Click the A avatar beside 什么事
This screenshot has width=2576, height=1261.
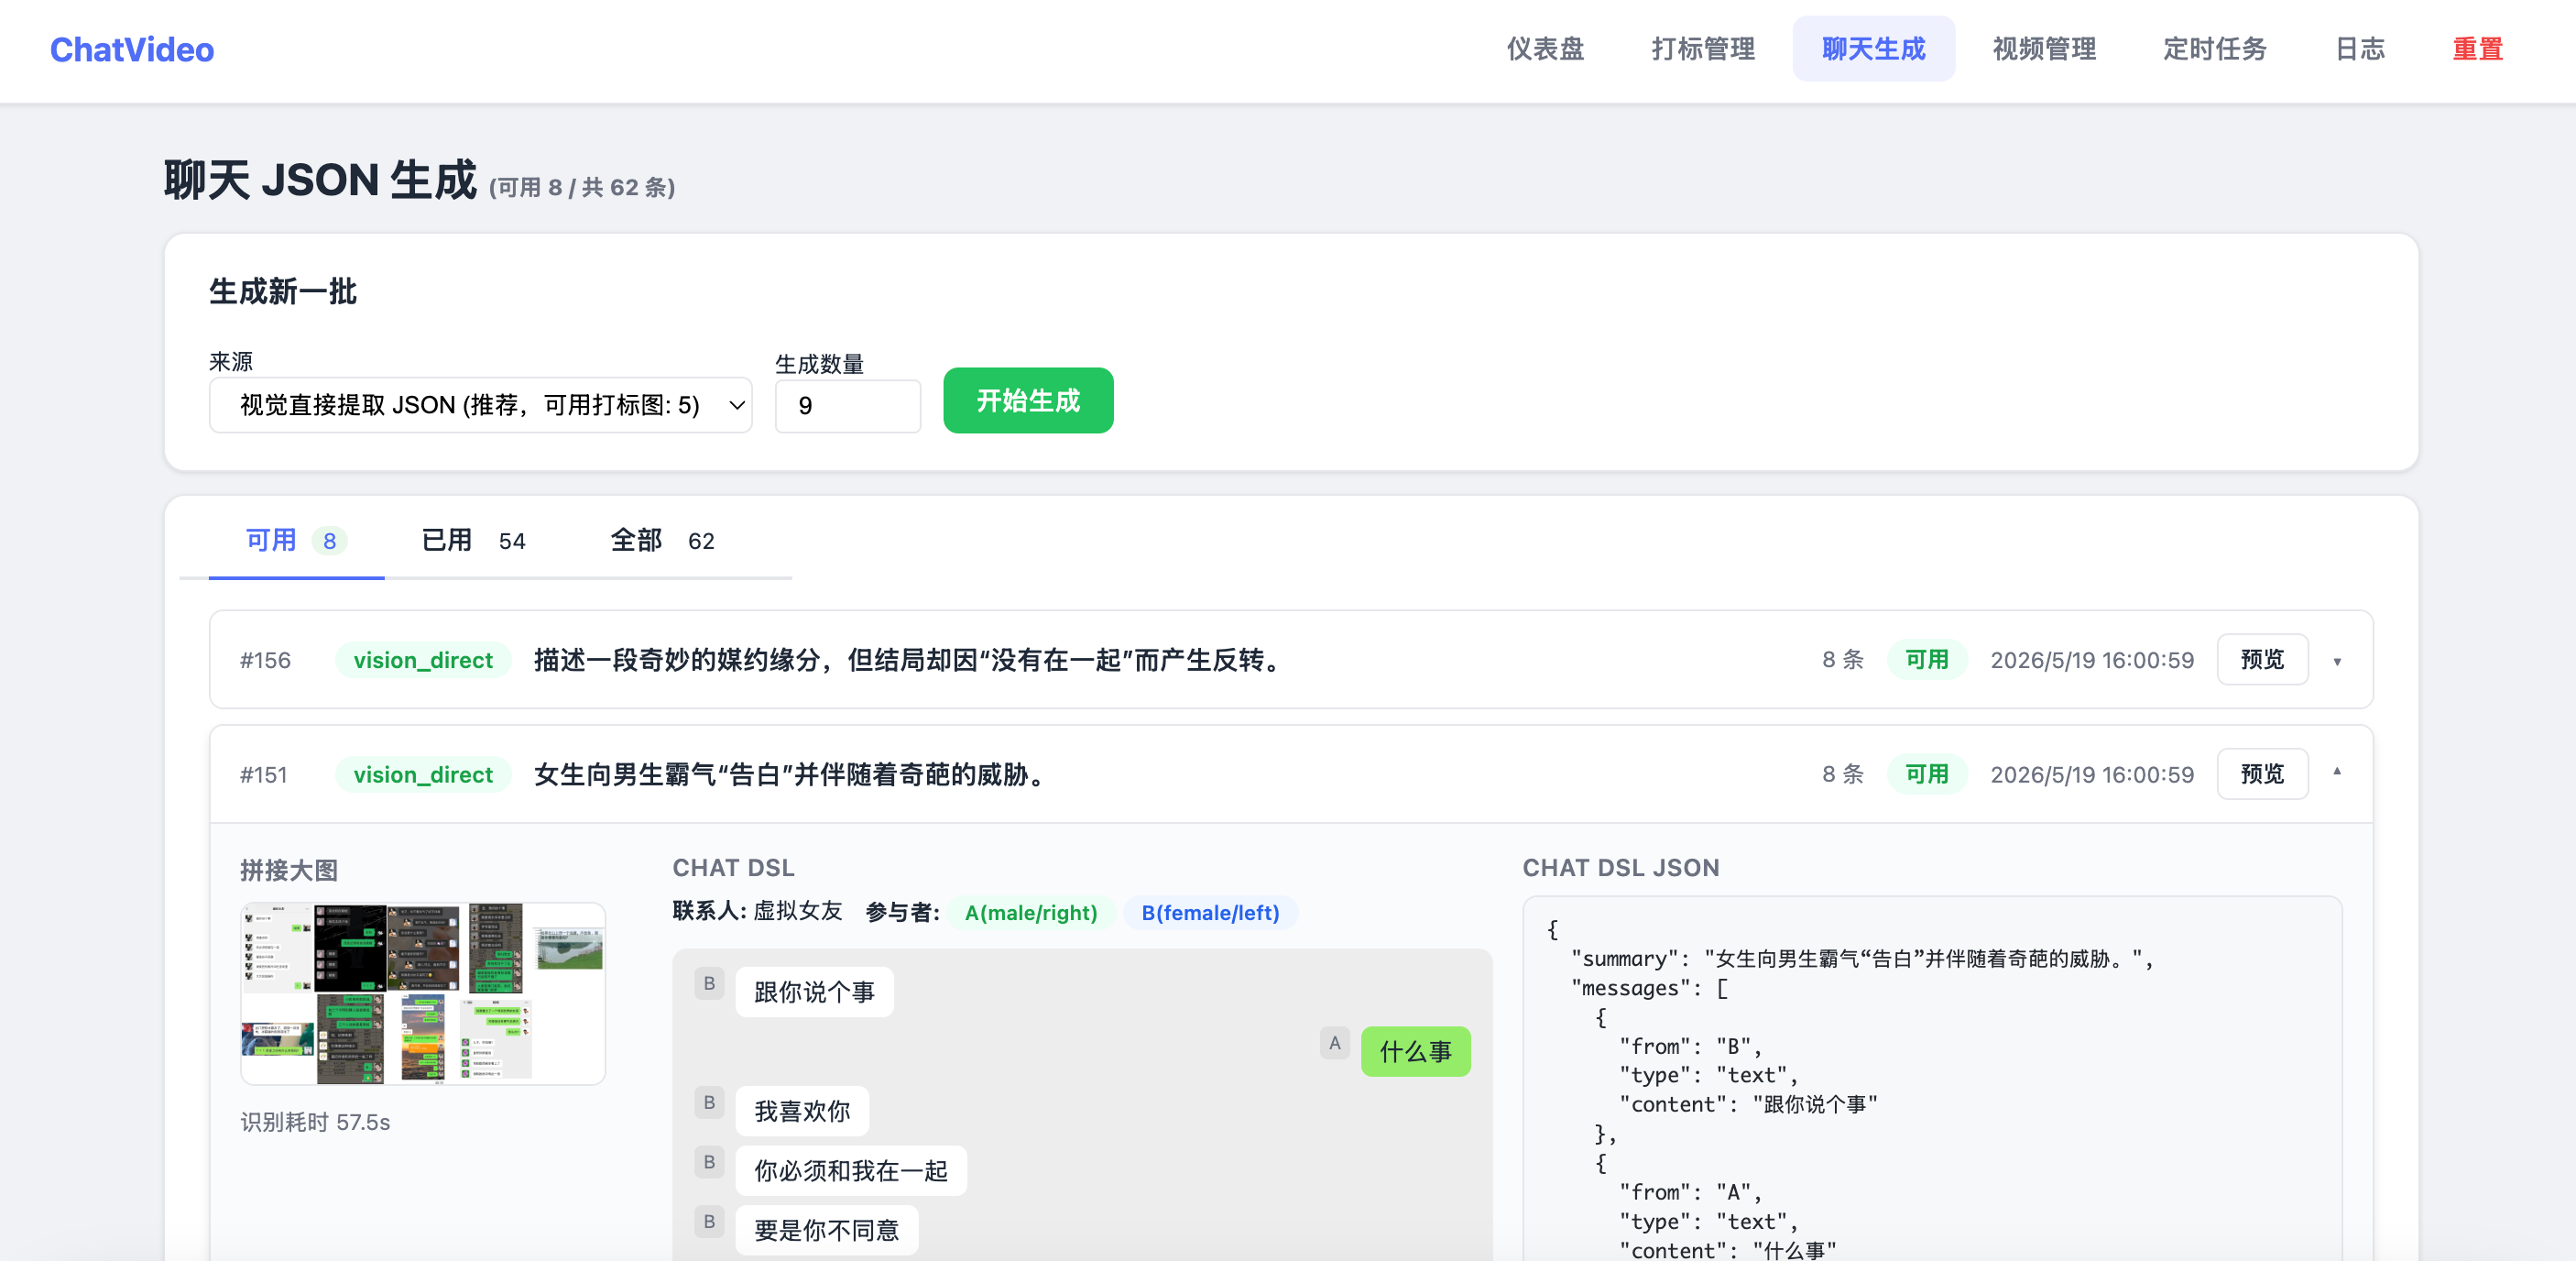click(1334, 1043)
